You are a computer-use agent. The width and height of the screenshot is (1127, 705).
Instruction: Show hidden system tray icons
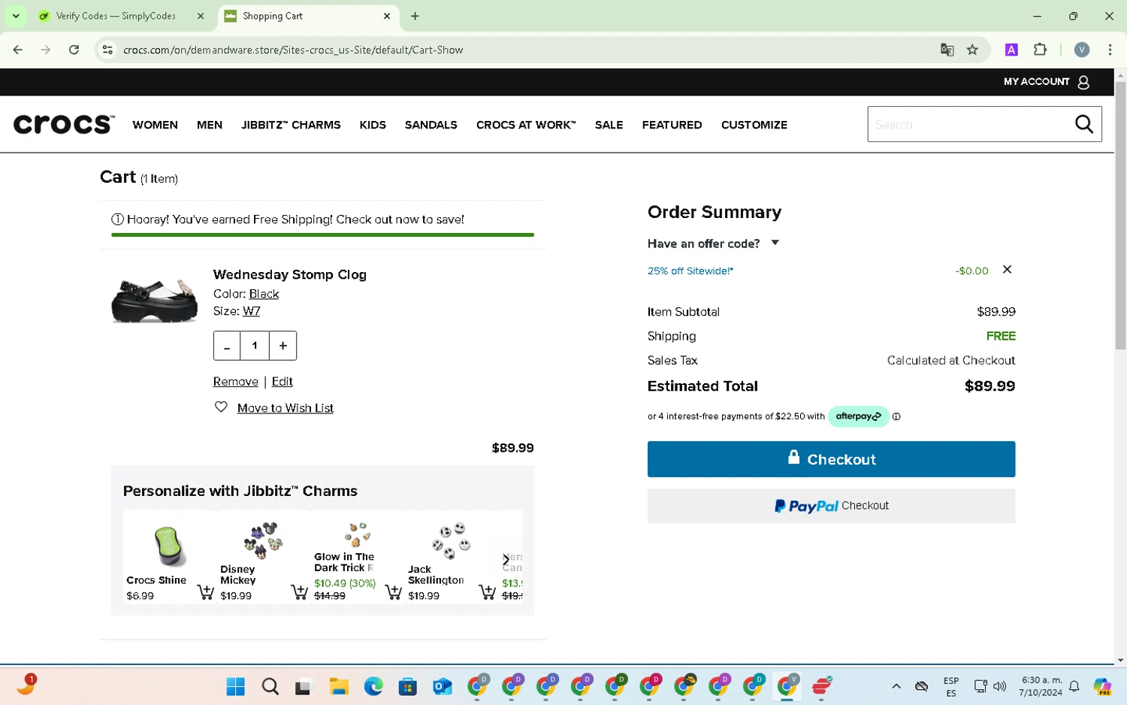click(x=896, y=686)
